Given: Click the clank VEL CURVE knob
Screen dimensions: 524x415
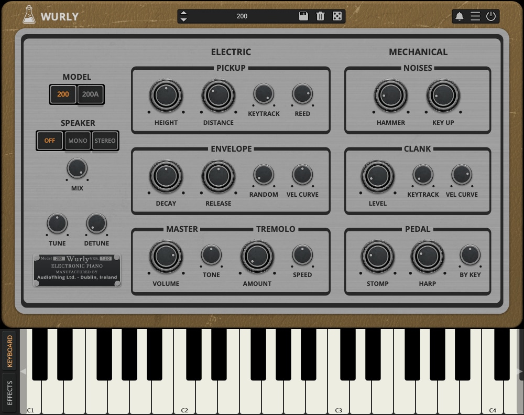Looking at the screenshot, I should 462,174.
